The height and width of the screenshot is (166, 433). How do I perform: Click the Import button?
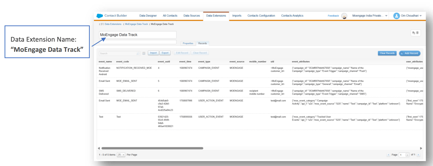(153, 53)
